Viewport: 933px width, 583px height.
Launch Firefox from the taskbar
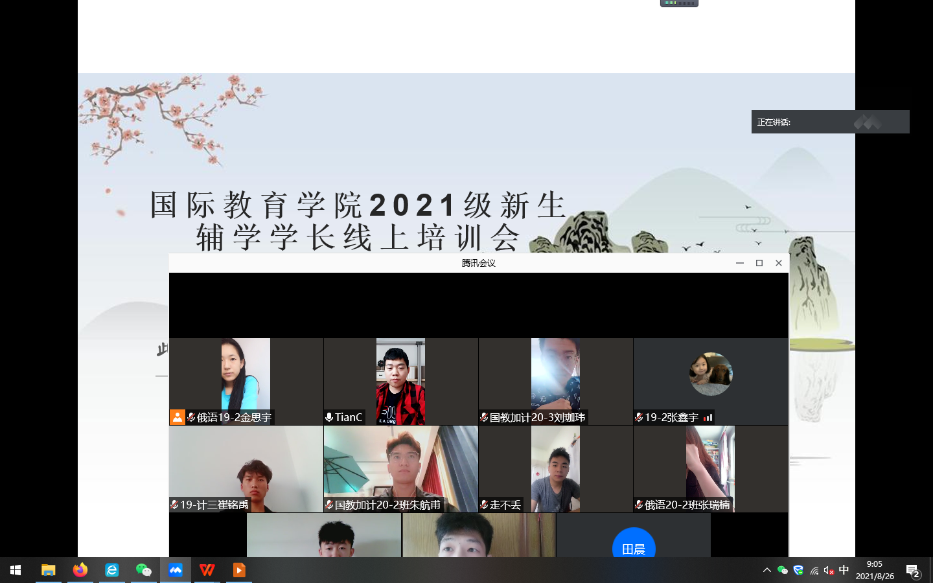(80, 570)
